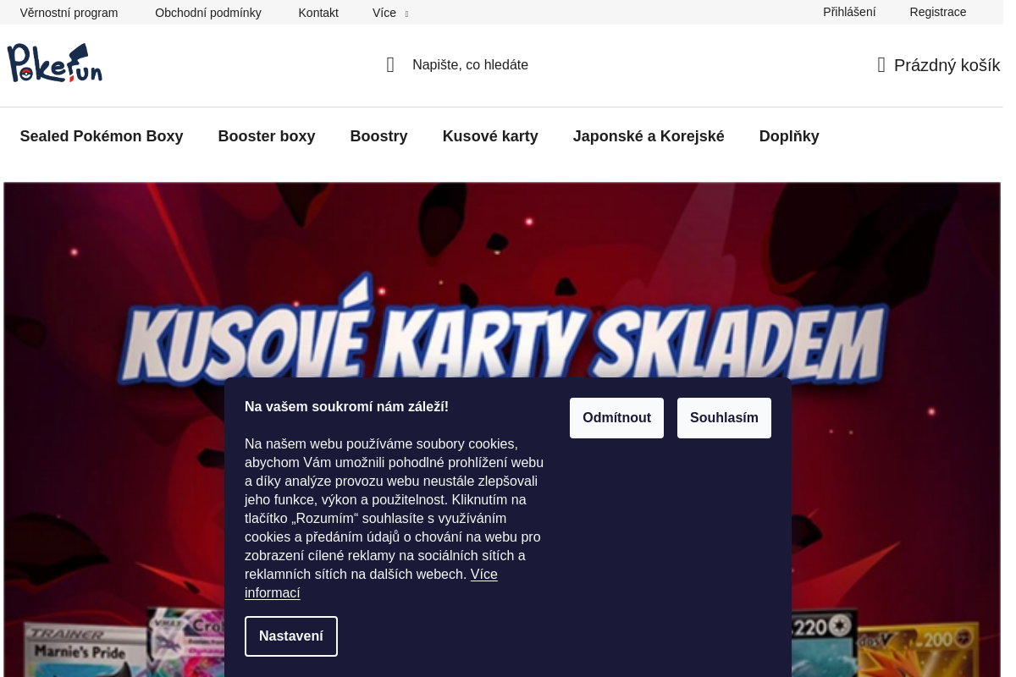Select Sealed Pokémon Boxy menu
Viewport: 1016px width, 677px height.
(x=102, y=136)
